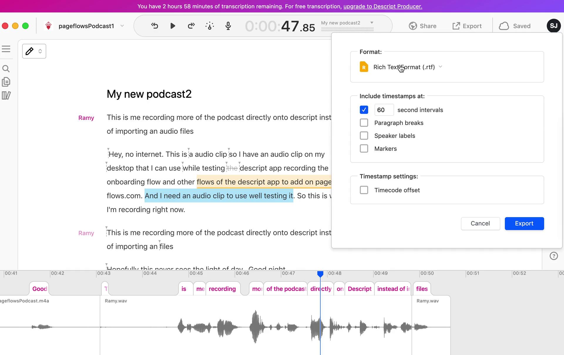Enable the Paragraph breaks checkbox
The height and width of the screenshot is (355, 564).
[x=363, y=123]
